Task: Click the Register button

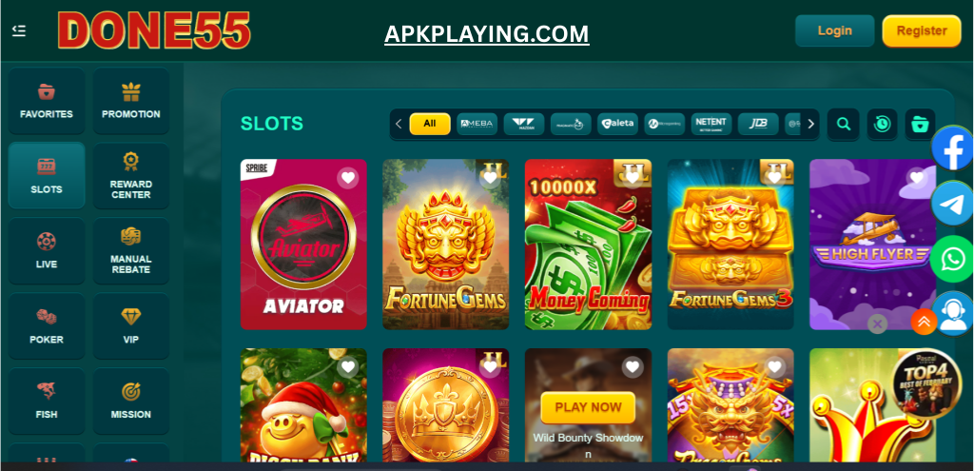Action: point(921,31)
